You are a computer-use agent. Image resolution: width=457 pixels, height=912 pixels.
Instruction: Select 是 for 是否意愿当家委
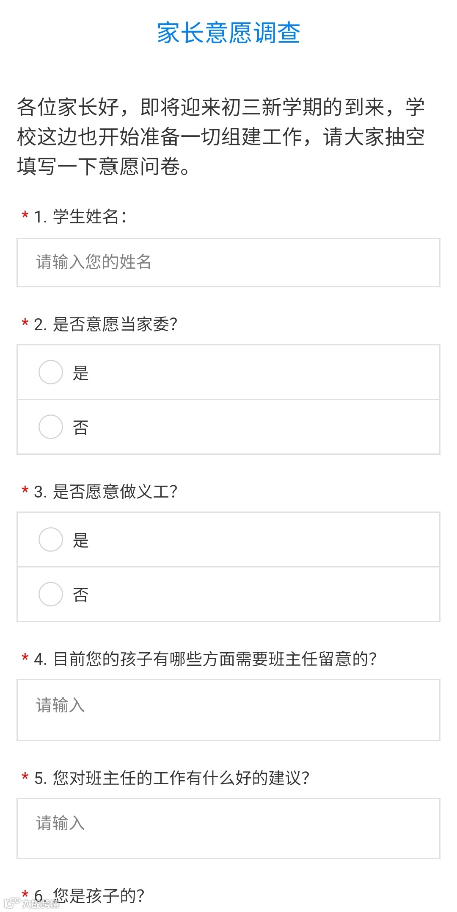(x=51, y=372)
